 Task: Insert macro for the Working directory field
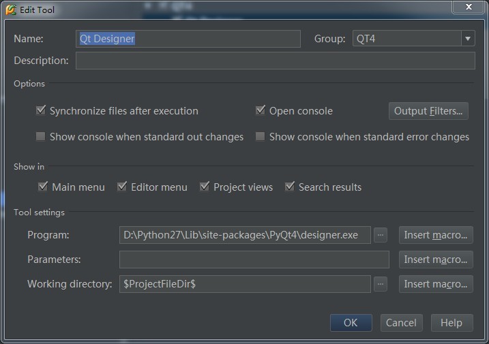436,284
